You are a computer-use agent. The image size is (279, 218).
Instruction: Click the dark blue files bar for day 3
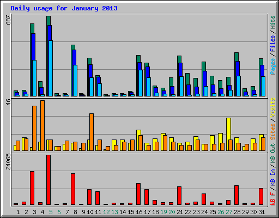coord(33,47)
